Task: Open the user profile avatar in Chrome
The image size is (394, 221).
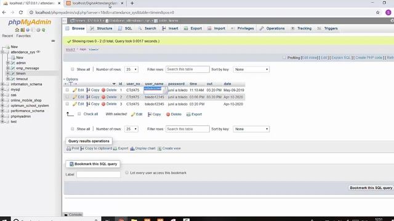Action: click(x=388, y=12)
